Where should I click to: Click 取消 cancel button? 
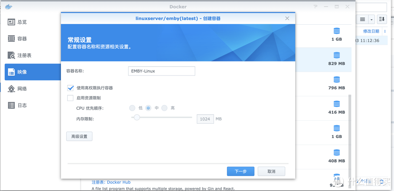pyautogui.click(x=271, y=171)
